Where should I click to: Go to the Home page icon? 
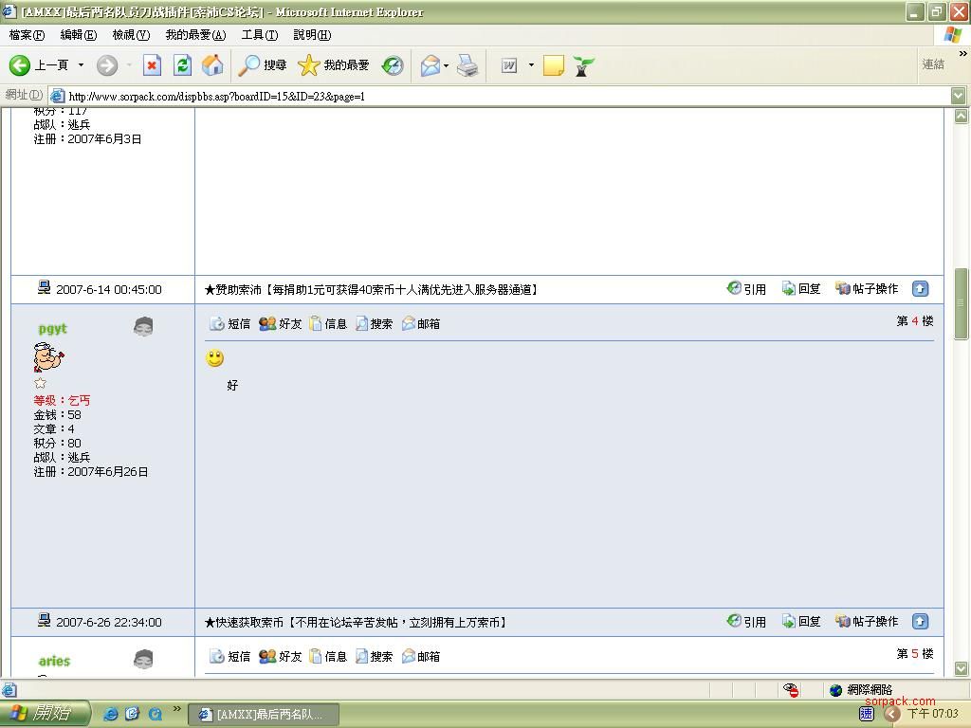tap(212, 64)
